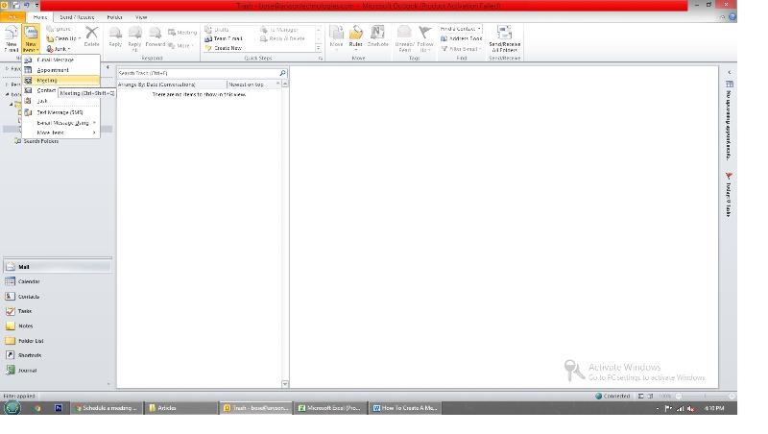
Task: Choose Task from New Items menu
Action: pyautogui.click(x=61, y=101)
